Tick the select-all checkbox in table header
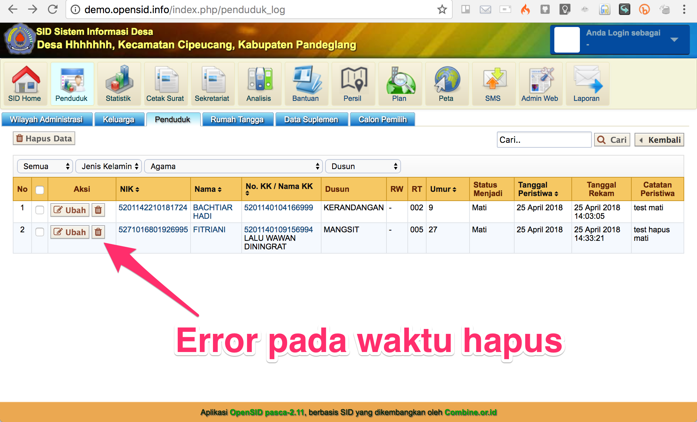This screenshot has width=697, height=422. 40,190
